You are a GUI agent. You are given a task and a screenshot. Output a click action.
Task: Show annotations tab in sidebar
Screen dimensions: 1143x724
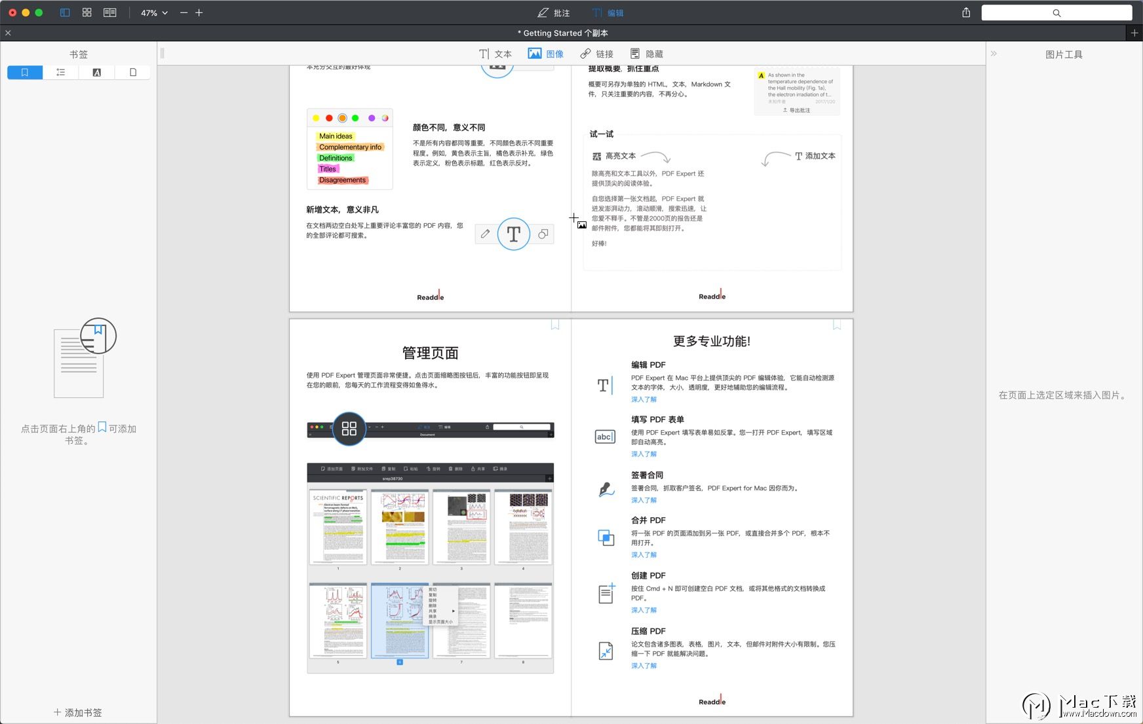(x=97, y=72)
